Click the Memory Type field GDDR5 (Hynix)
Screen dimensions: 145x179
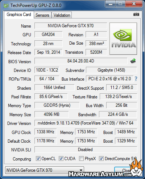(x=57, y=105)
